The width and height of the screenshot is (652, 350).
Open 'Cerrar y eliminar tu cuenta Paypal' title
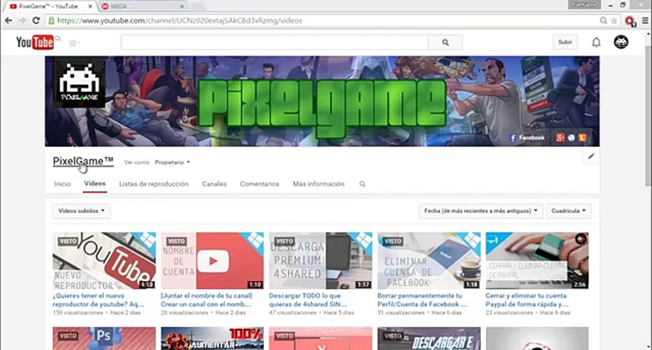pyautogui.click(x=527, y=300)
